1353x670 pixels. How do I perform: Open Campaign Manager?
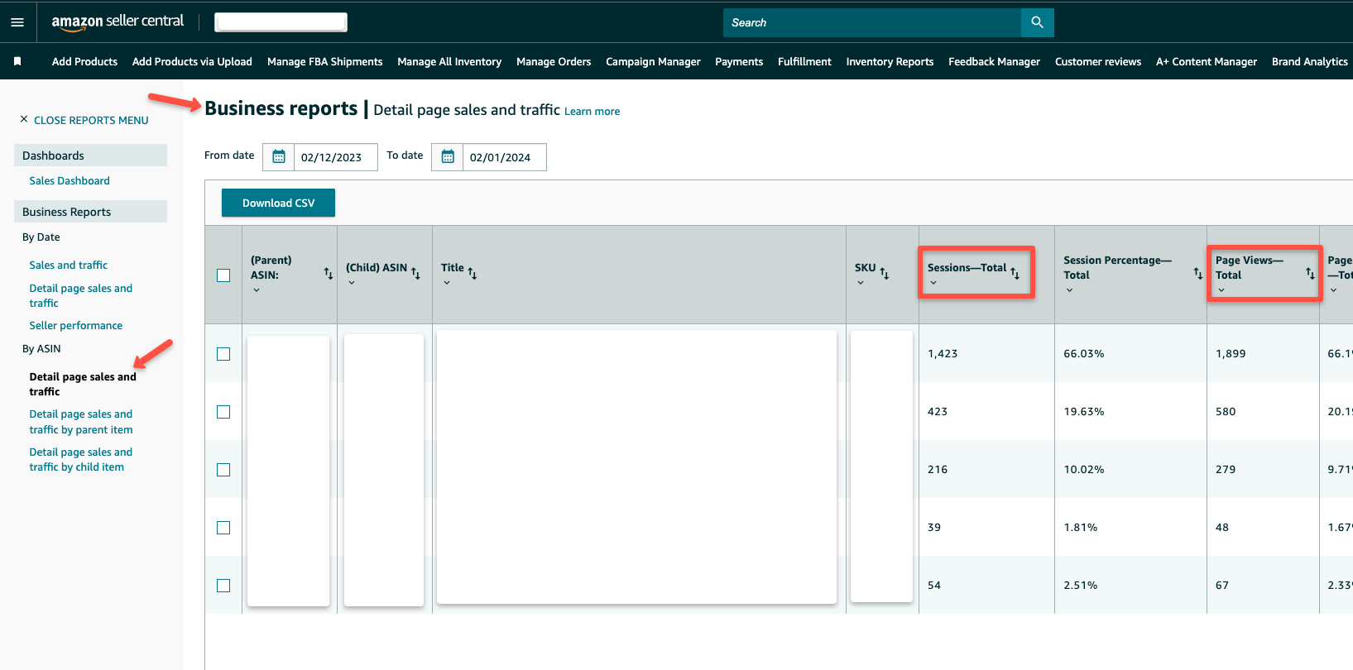(x=653, y=61)
